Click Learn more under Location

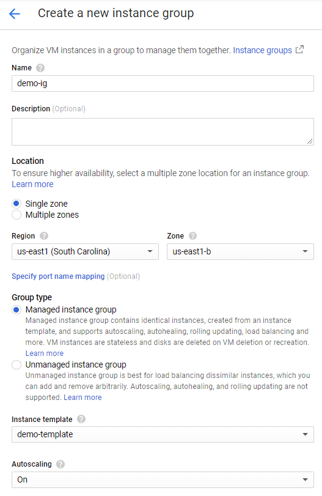click(x=32, y=184)
